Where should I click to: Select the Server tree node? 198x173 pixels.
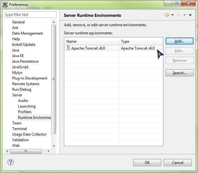pos(17,95)
